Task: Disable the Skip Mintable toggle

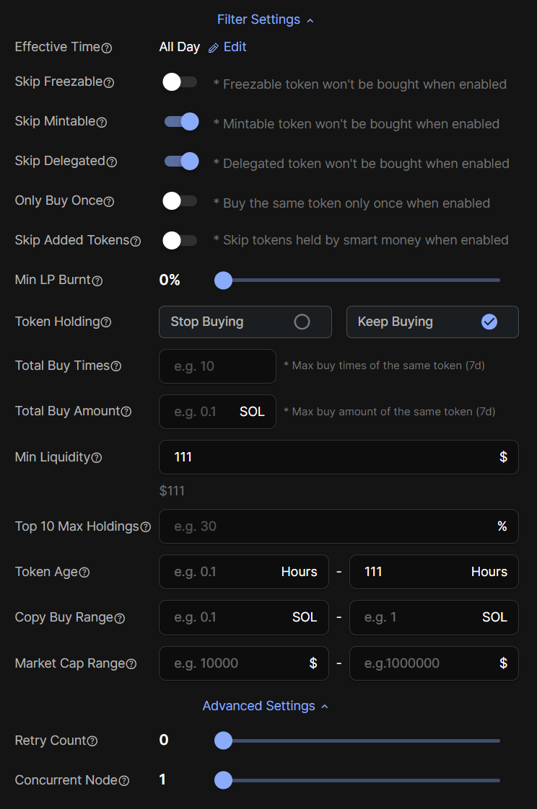Action: (180, 122)
